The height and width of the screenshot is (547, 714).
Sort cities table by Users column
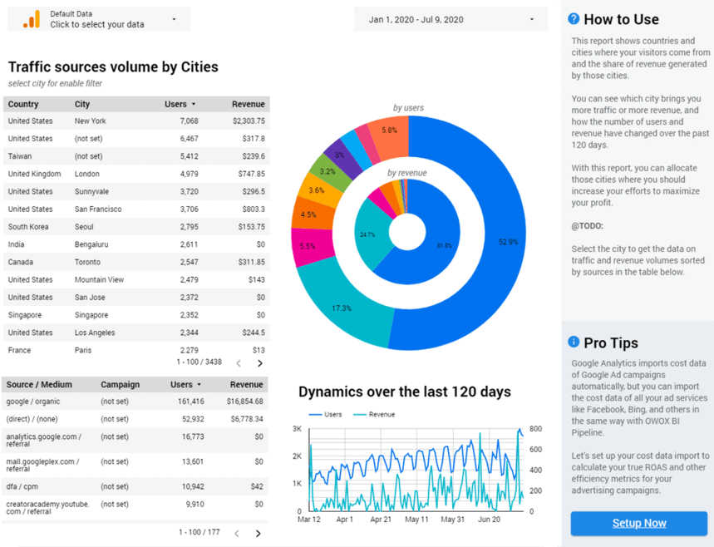[x=180, y=105]
